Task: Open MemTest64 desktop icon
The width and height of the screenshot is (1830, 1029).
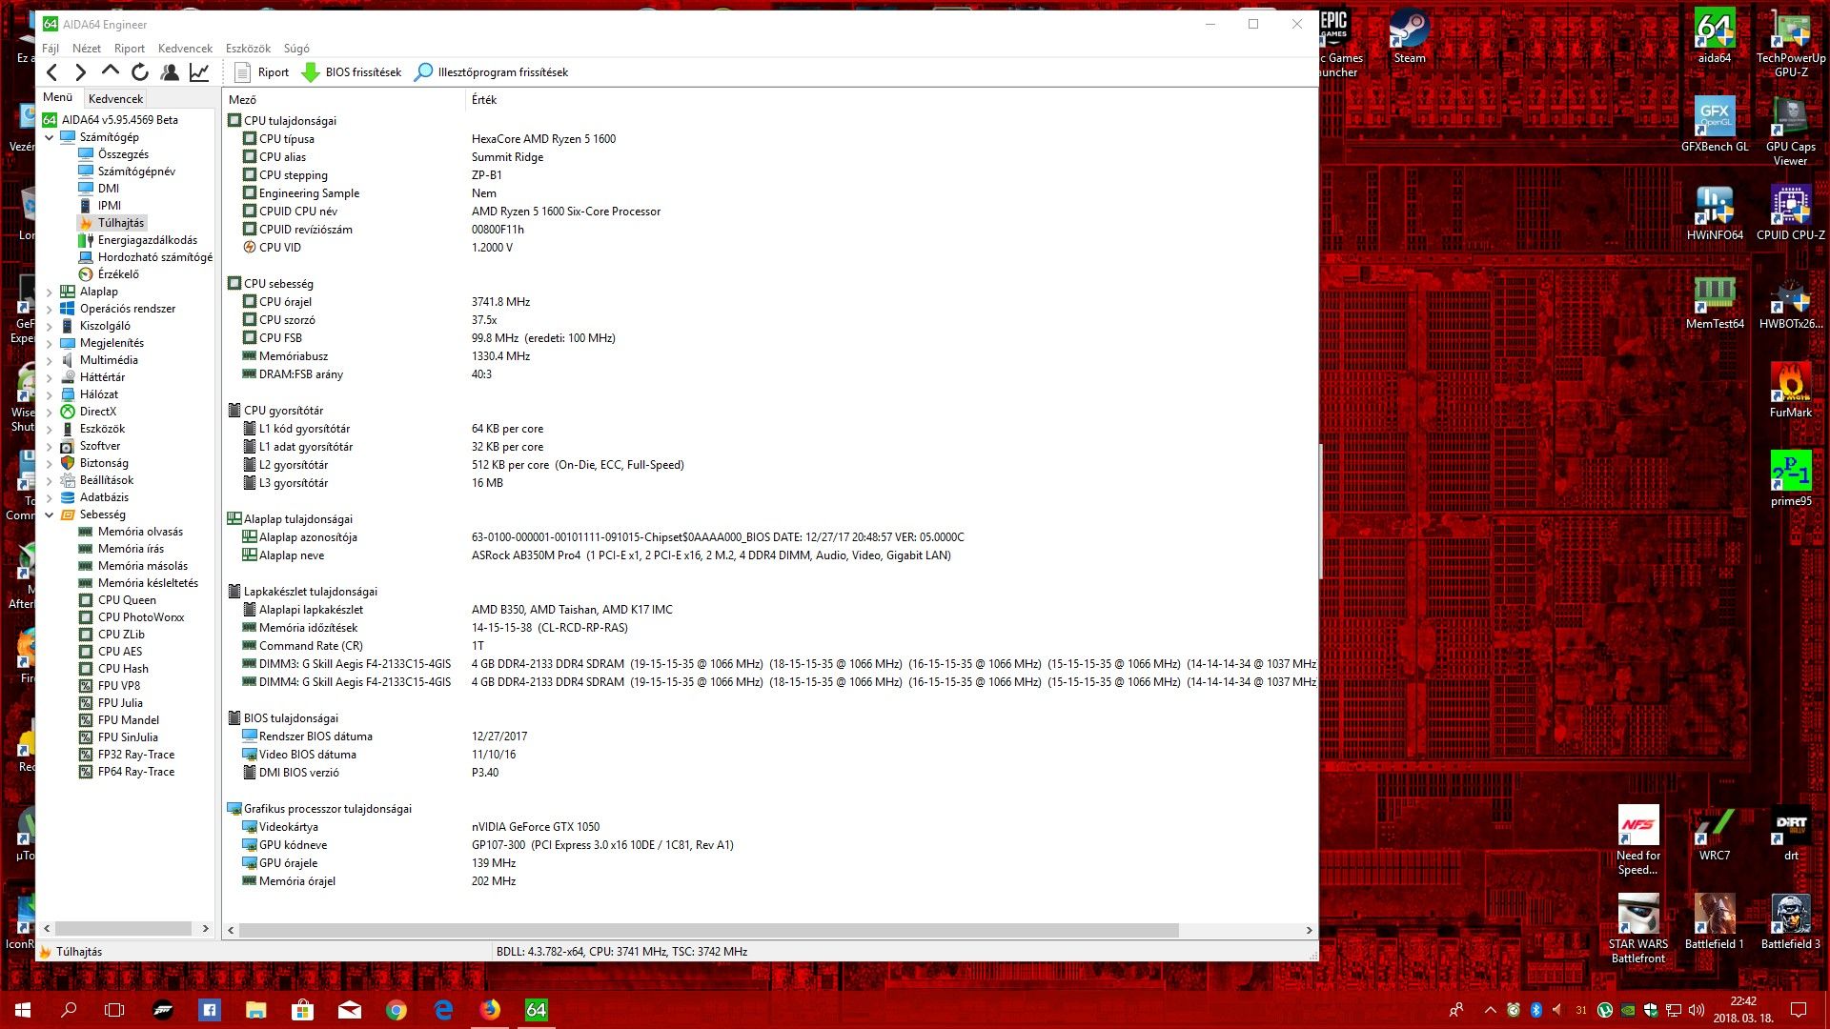Action: tap(1715, 301)
